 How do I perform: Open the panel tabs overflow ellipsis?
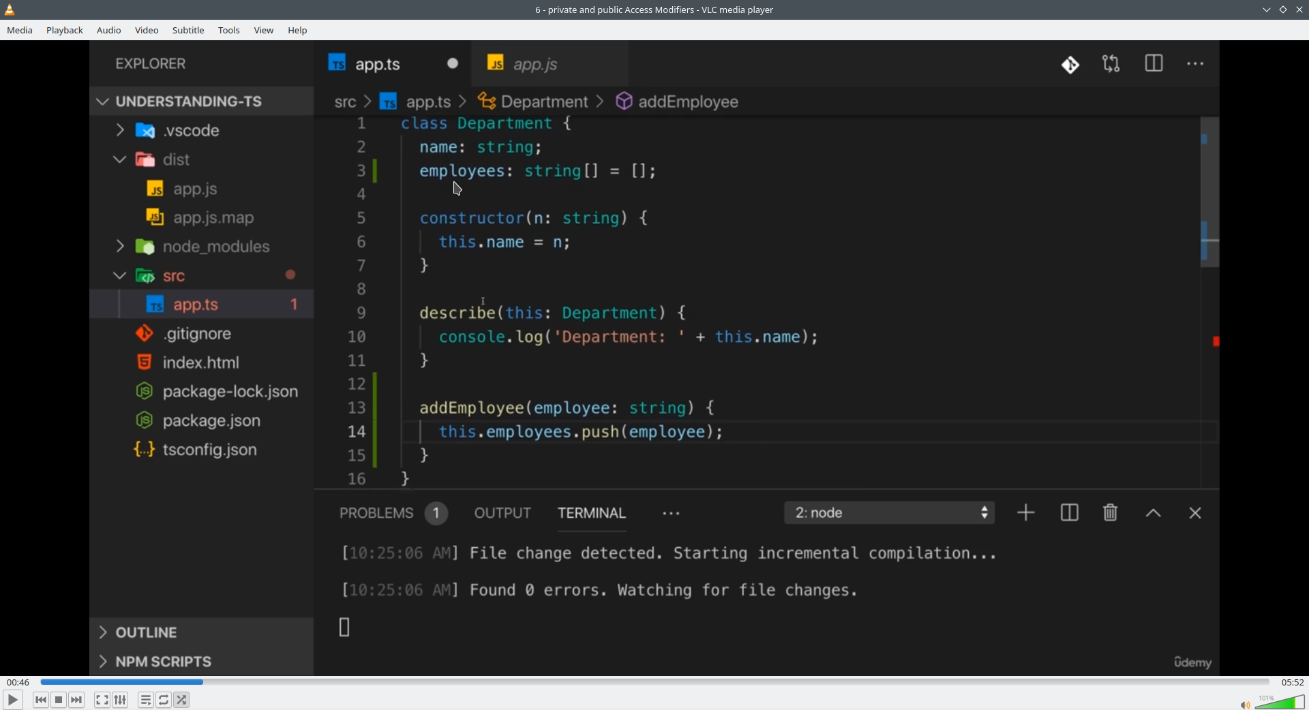(671, 514)
